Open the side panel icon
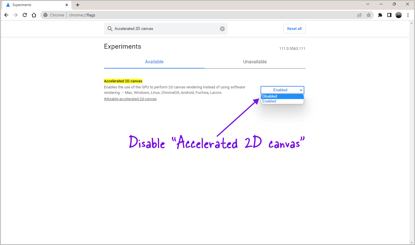415x245 pixels. click(x=389, y=15)
